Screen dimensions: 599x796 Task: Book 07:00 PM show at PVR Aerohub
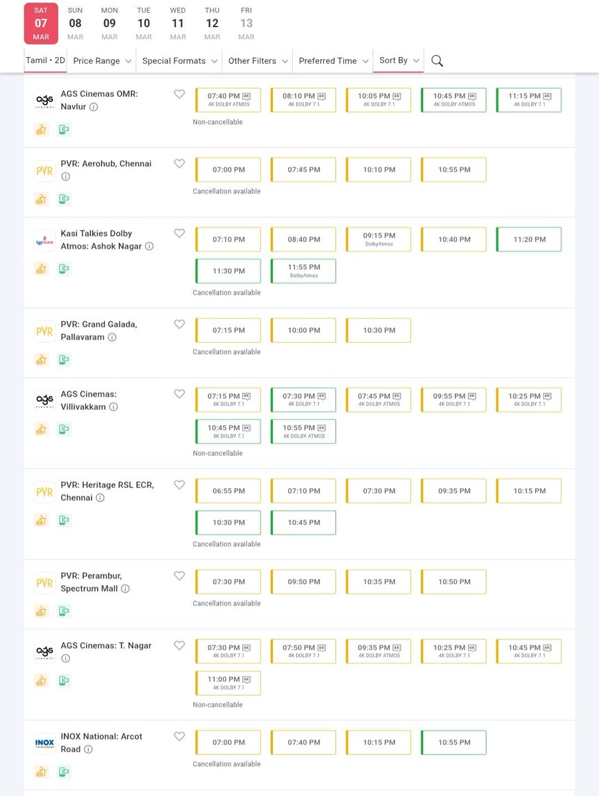point(228,170)
